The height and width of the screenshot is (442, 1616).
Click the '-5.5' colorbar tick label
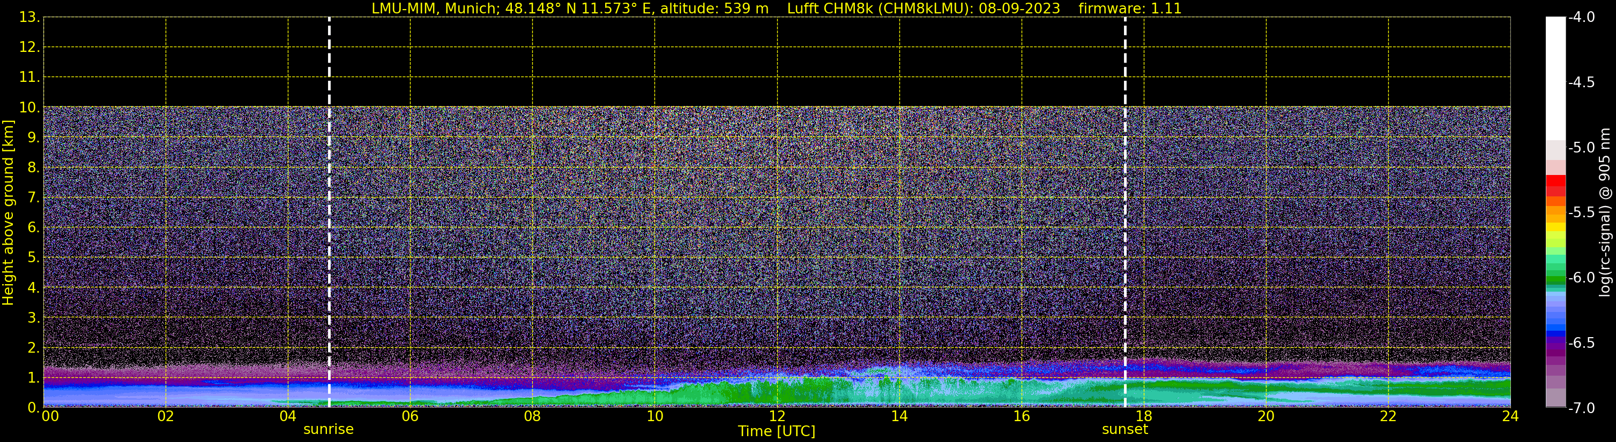[1581, 213]
